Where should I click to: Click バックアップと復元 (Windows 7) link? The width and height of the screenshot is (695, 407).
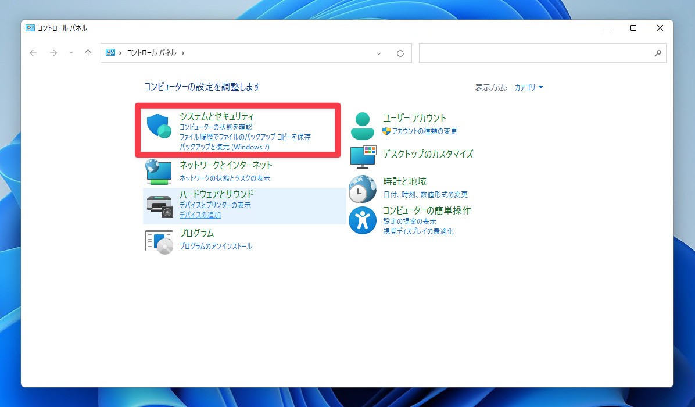pyautogui.click(x=224, y=147)
